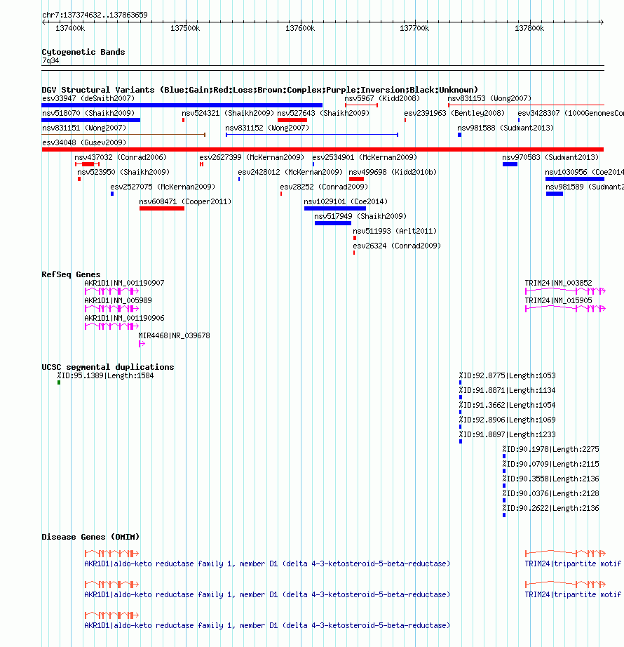Screen dimensions: 624x647
Task: Open variant esv2527075 (McKernan2009)
Action: pyautogui.click(x=163, y=187)
